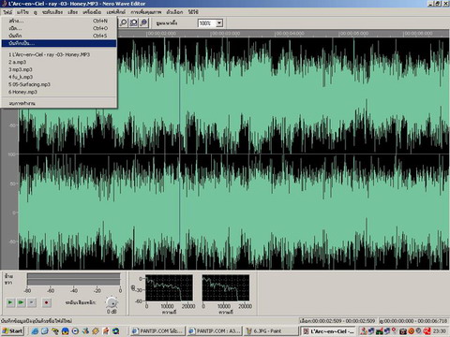Open the ตัวเลือก (Options) menu
Image resolution: width=450 pixels, height=337 pixels.
[x=174, y=12]
